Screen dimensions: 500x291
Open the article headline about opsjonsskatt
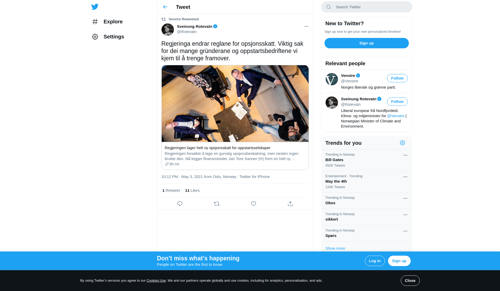coord(218,148)
